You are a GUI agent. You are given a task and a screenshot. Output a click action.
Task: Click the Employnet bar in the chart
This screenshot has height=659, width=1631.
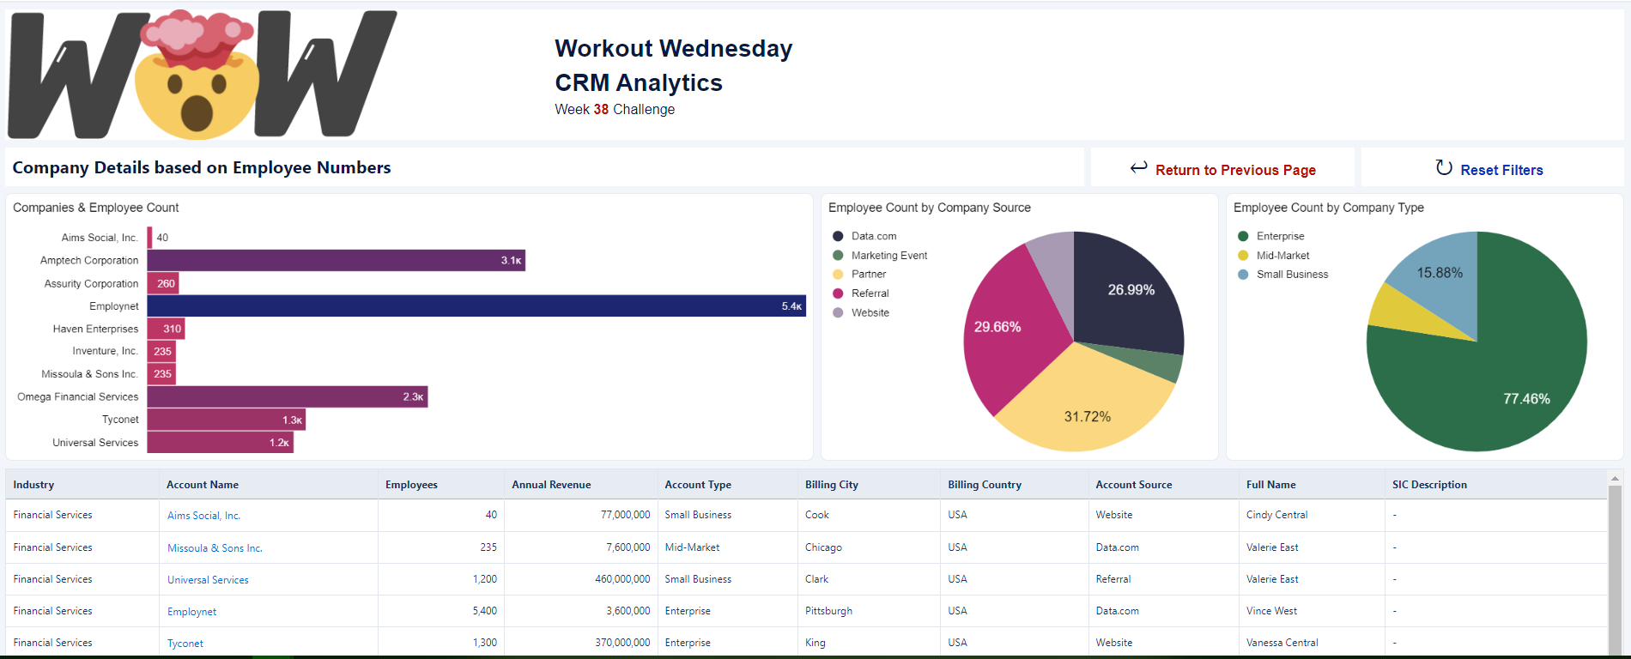(x=476, y=306)
